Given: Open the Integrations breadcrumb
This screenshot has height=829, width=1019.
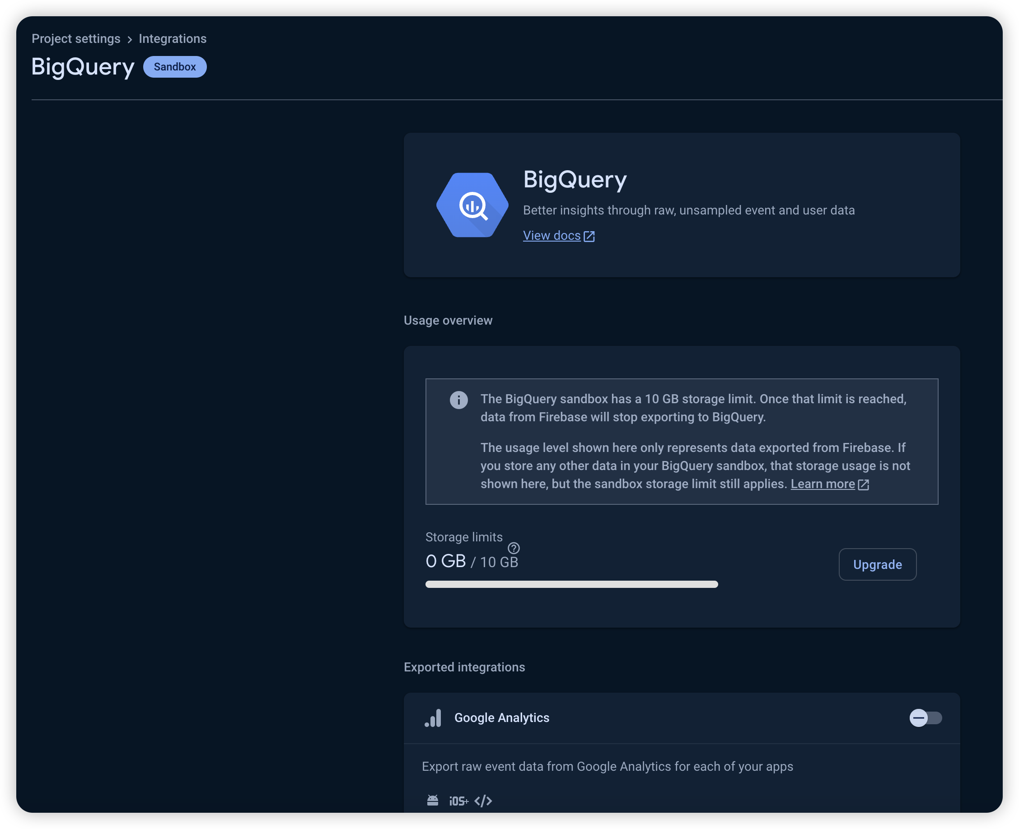Looking at the screenshot, I should click(x=173, y=39).
